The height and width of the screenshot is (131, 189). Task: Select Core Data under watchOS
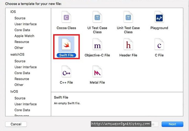(x=22, y=73)
